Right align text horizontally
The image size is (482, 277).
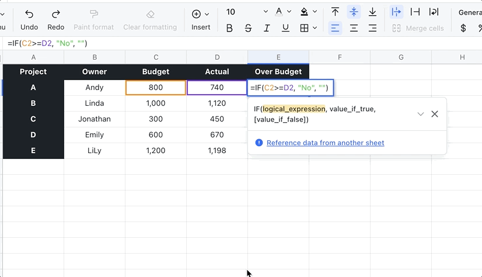[372, 28]
